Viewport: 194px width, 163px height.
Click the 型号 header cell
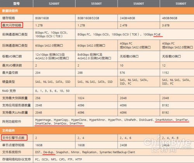(x=16, y=3)
